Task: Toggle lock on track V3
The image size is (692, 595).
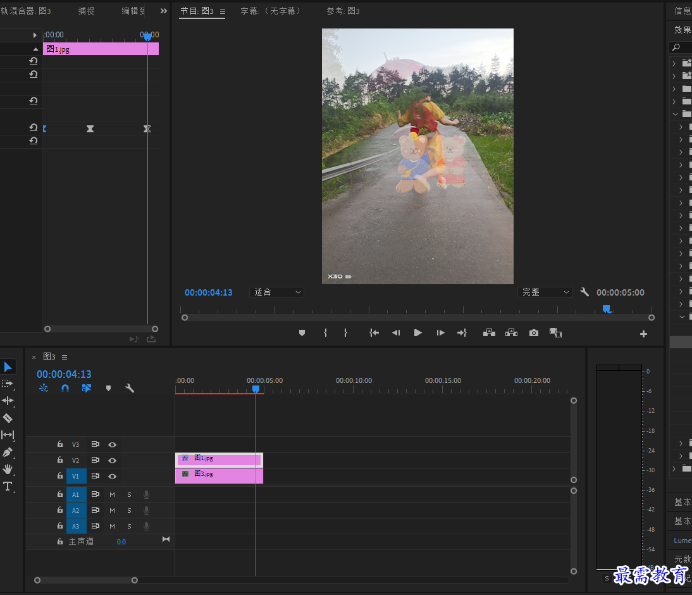Action: pyautogui.click(x=59, y=444)
